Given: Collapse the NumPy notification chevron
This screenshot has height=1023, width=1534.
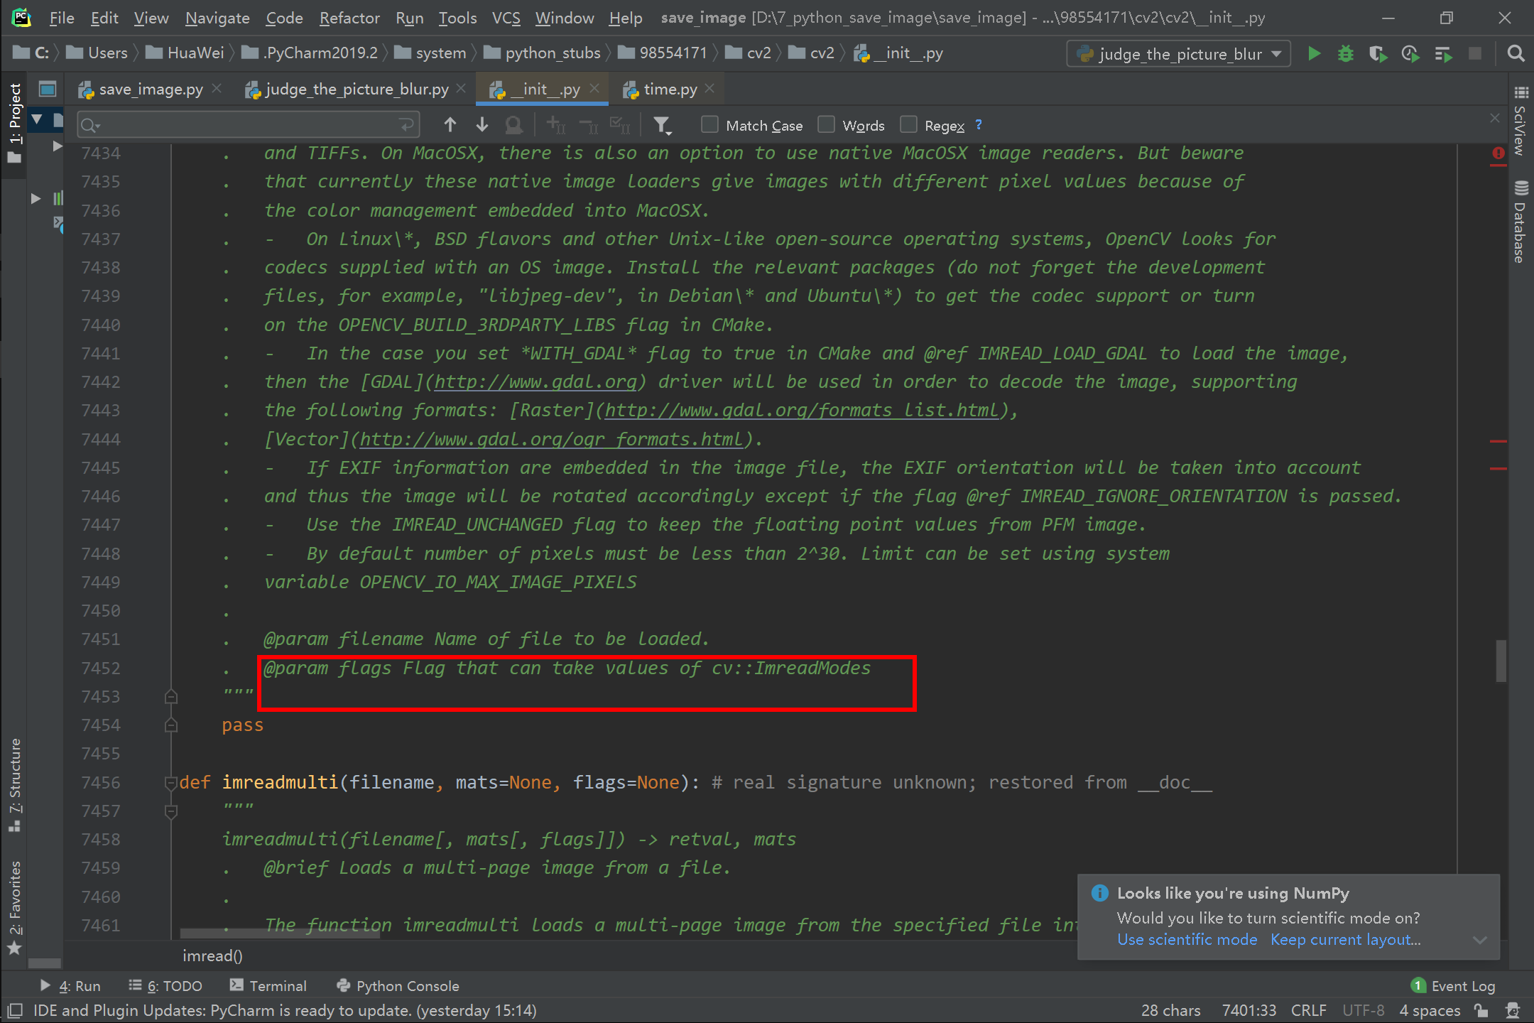Looking at the screenshot, I should (1480, 940).
